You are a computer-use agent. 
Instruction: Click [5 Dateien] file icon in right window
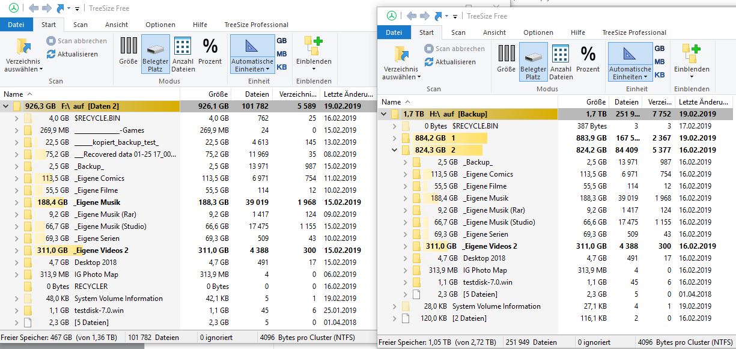click(x=417, y=294)
